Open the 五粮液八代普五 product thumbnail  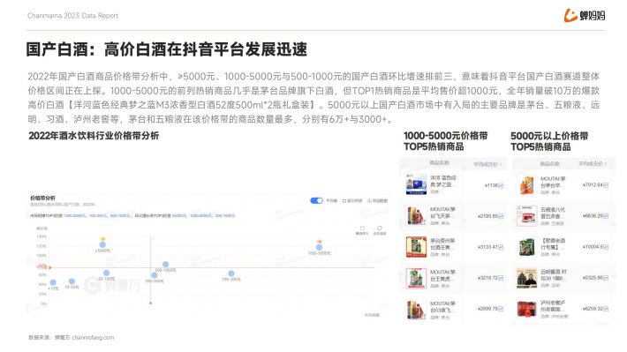(x=526, y=216)
